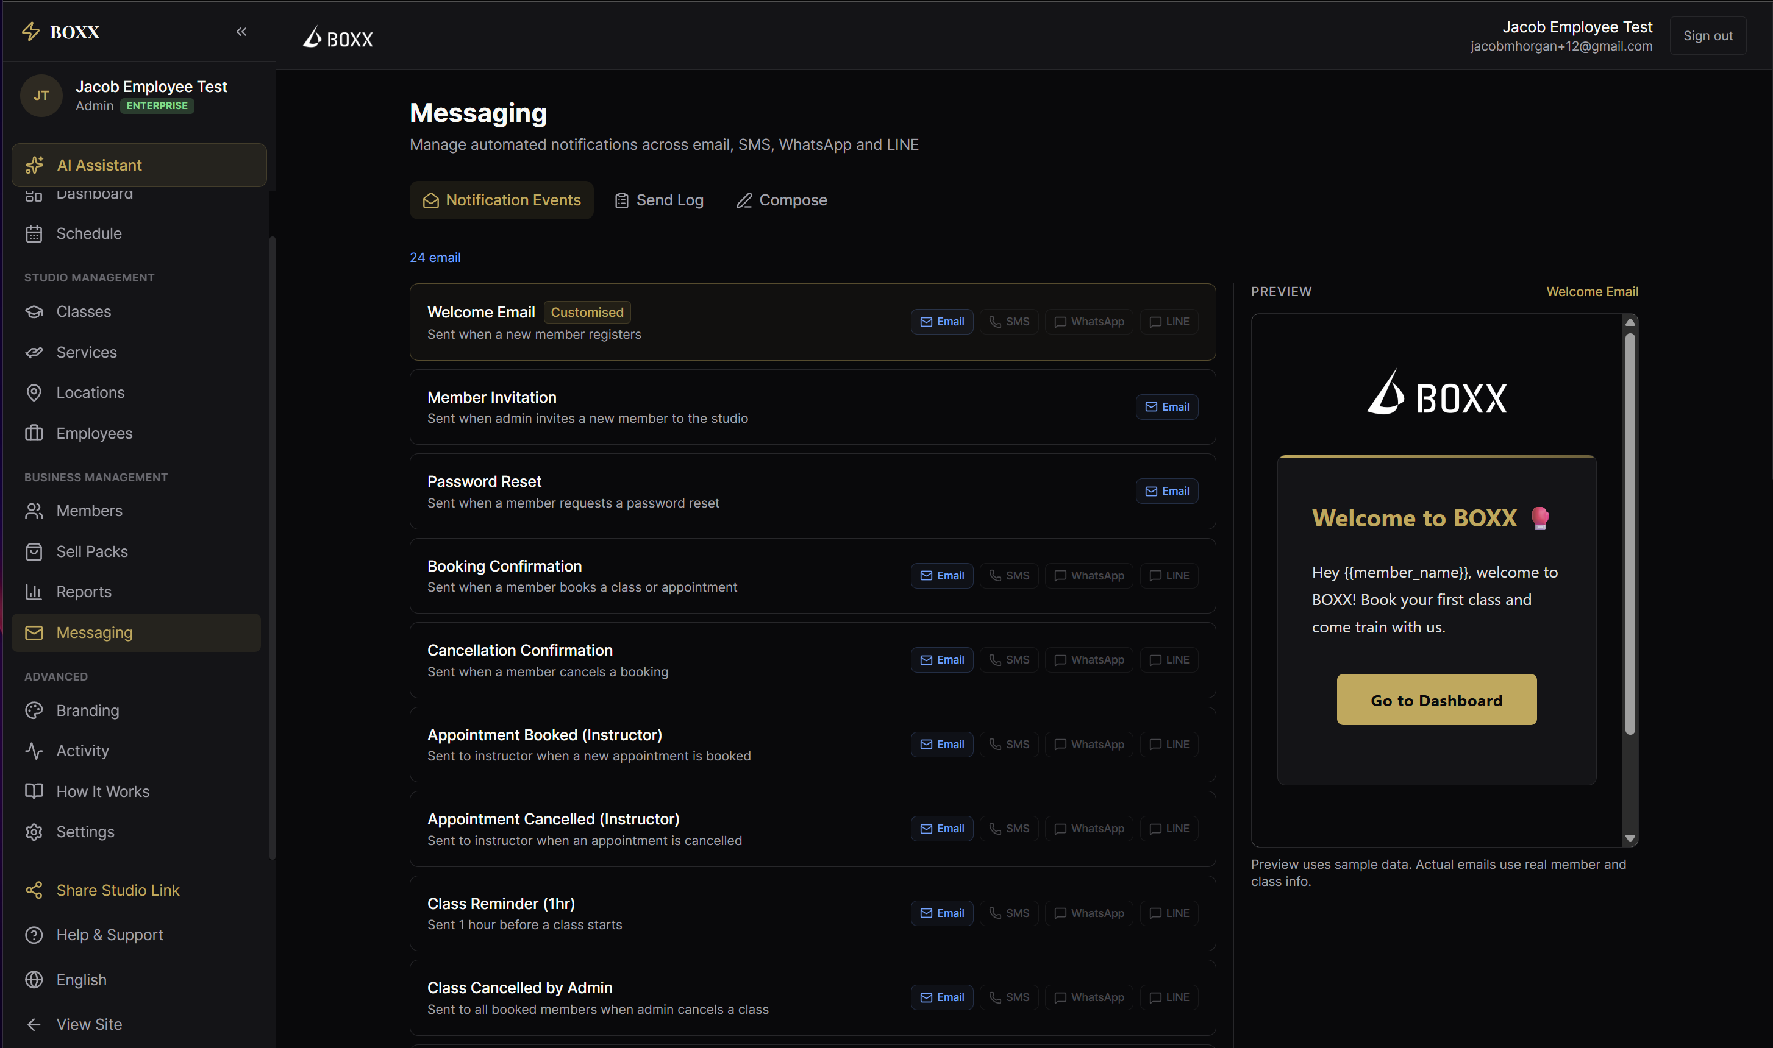Click the BOXX lightning bolt sidebar logo

[x=30, y=31]
